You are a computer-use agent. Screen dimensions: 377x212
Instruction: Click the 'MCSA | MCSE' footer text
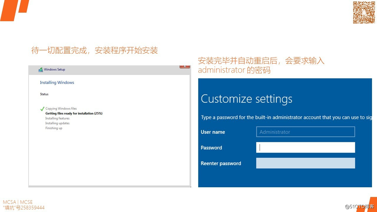18,202
